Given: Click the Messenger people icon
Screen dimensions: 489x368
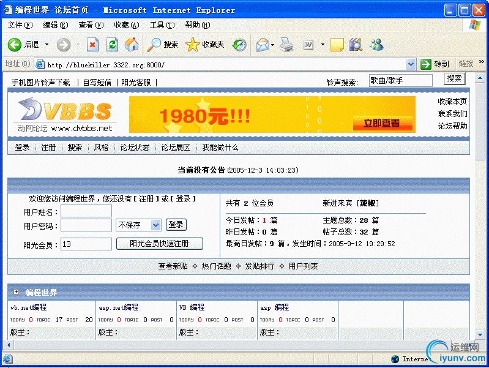Looking at the screenshot, I should [377, 45].
